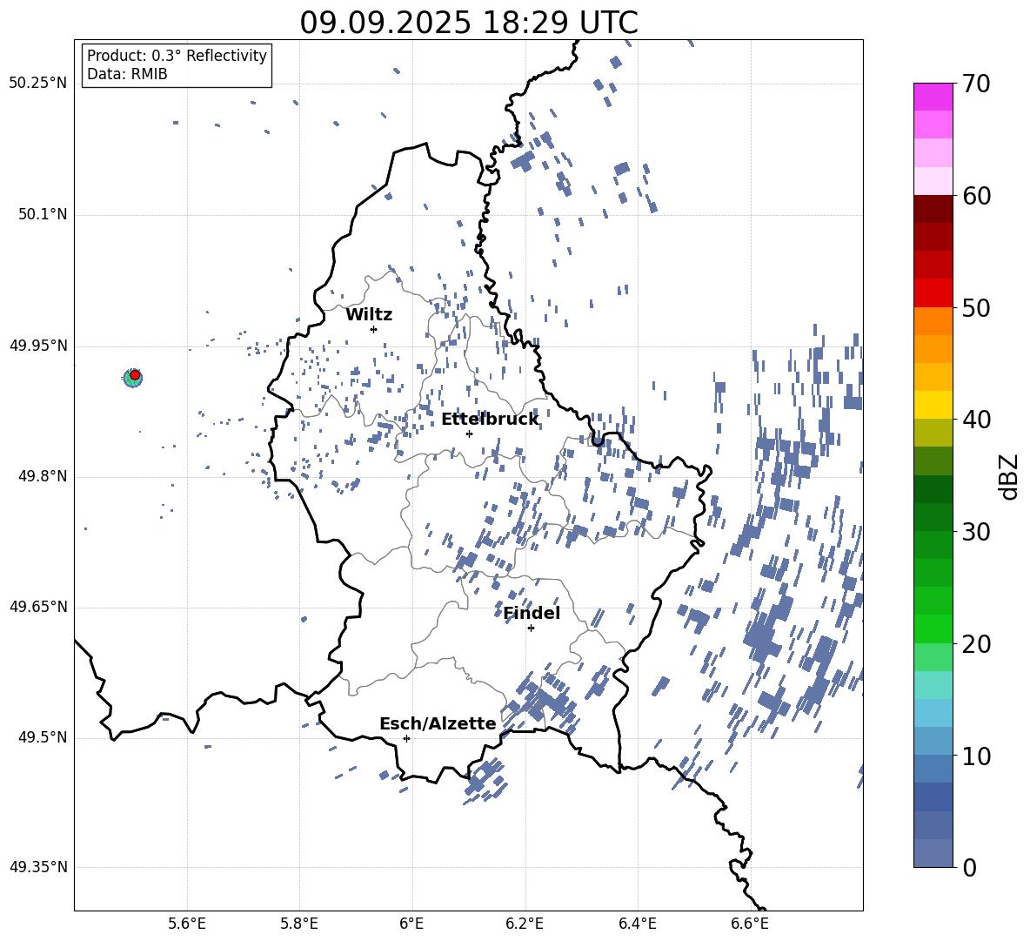Click the 49.35°N latitude label
1030x941 pixels.
pyautogui.click(x=38, y=867)
